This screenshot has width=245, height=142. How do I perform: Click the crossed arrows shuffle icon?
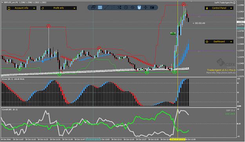[x=120, y=7]
